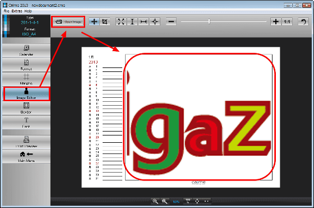Click the image size slider handle
This screenshot has width=314, height=208.
pos(209,21)
